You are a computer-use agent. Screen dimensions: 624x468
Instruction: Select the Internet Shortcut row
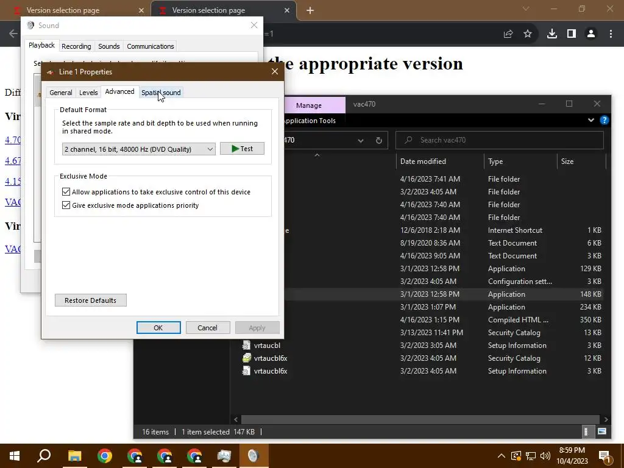click(445, 230)
